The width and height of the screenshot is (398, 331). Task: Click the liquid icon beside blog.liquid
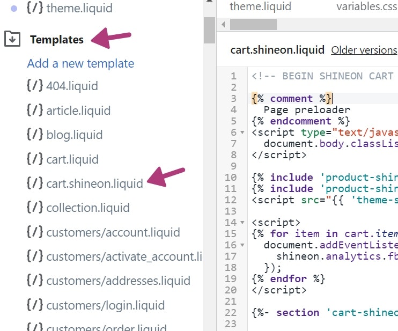pyautogui.click(x=34, y=135)
